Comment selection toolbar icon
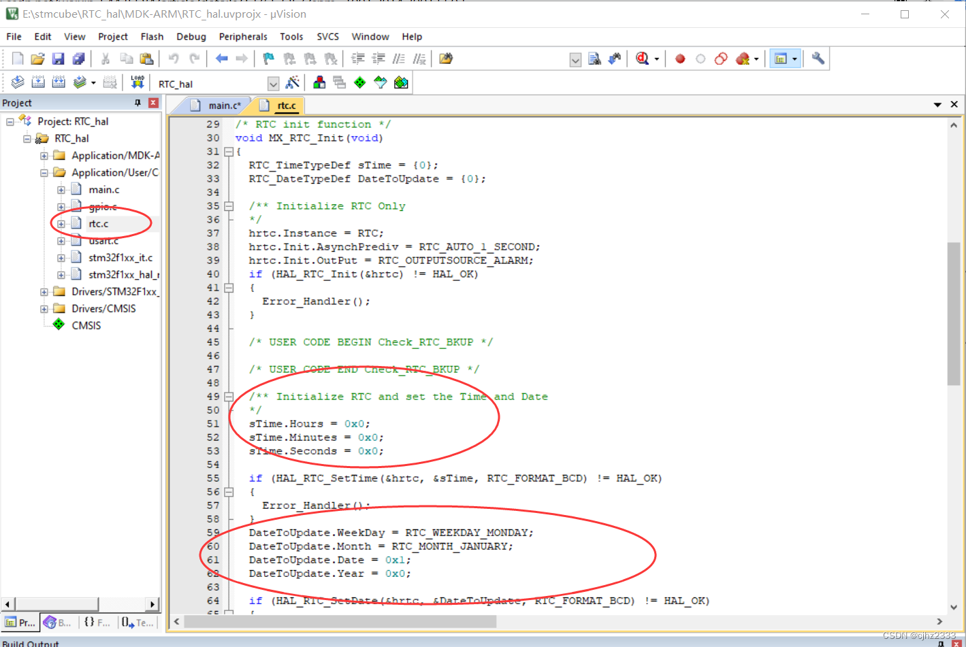This screenshot has width=966, height=647. (x=399, y=59)
